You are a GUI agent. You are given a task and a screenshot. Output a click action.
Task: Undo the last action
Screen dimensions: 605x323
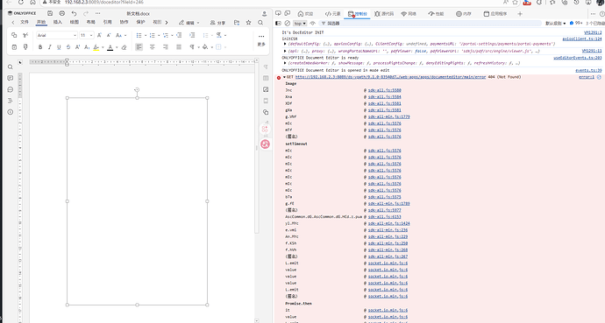tap(74, 13)
